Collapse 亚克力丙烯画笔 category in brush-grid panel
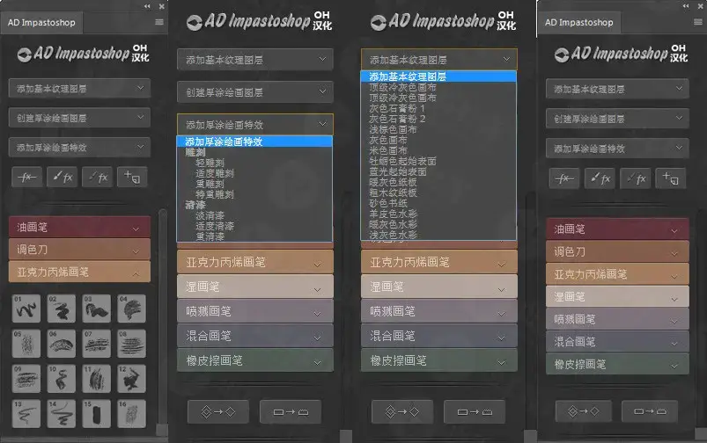 coord(79,272)
